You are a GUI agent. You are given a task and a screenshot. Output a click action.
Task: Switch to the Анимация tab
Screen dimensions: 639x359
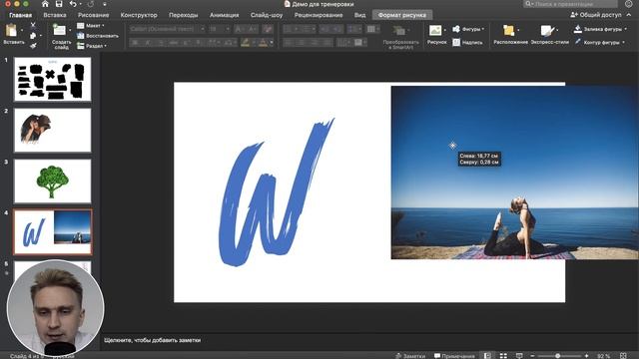(224, 15)
